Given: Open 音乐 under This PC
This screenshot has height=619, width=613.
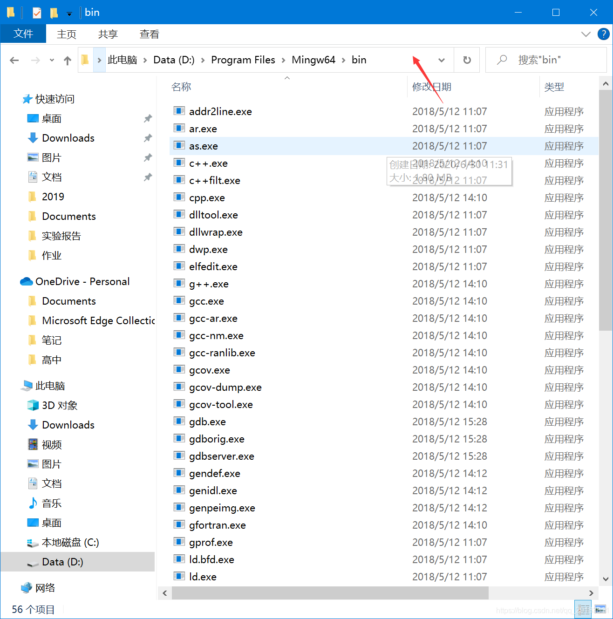Looking at the screenshot, I should [x=52, y=503].
